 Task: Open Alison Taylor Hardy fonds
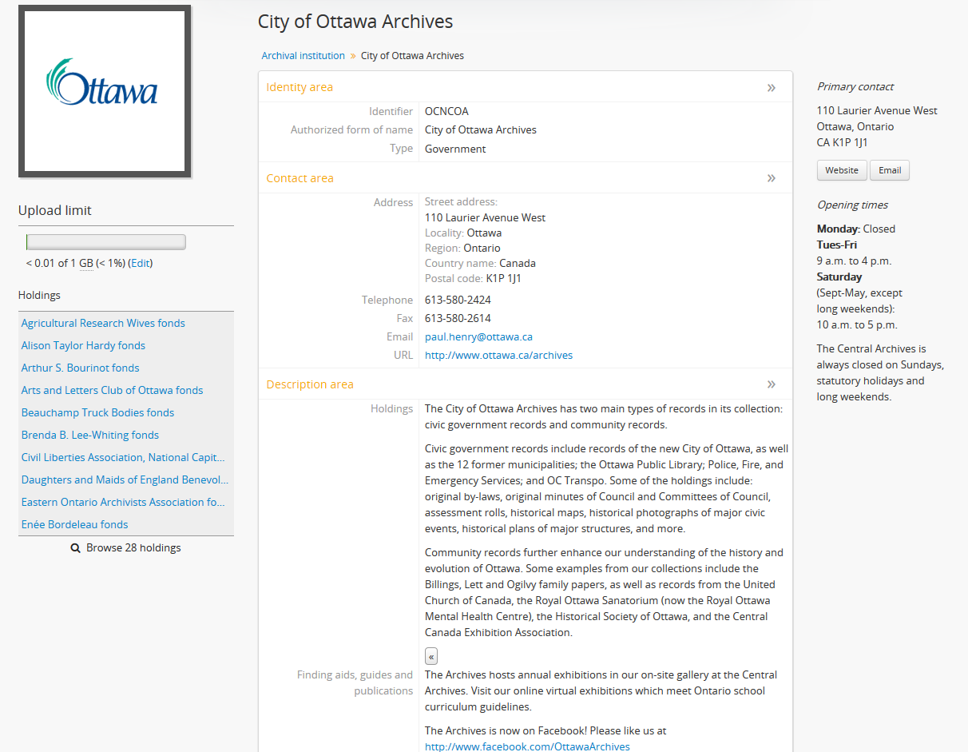click(x=83, y=346)
